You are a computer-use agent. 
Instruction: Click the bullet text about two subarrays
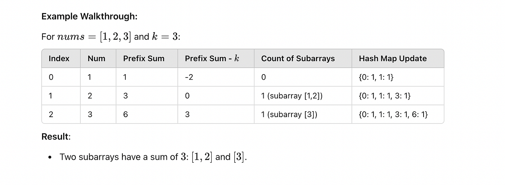tap(153, 157)
